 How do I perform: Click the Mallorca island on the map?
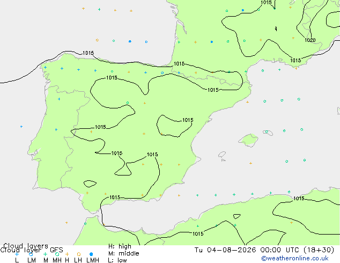point(249,140)
